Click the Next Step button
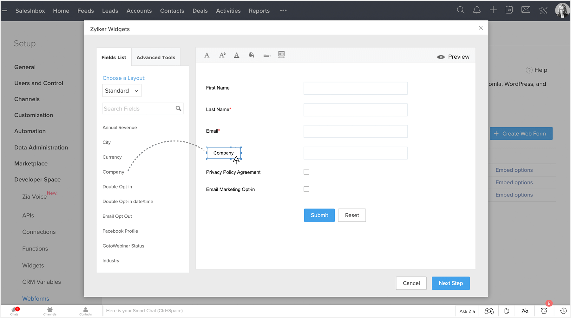The image size is (571, 318). pyautogui.click(x=450, y=283)
